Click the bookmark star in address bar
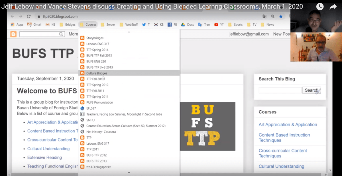The image size is (342, 176). [281, 17]
